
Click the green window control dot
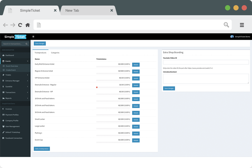(x=227, y=8)
